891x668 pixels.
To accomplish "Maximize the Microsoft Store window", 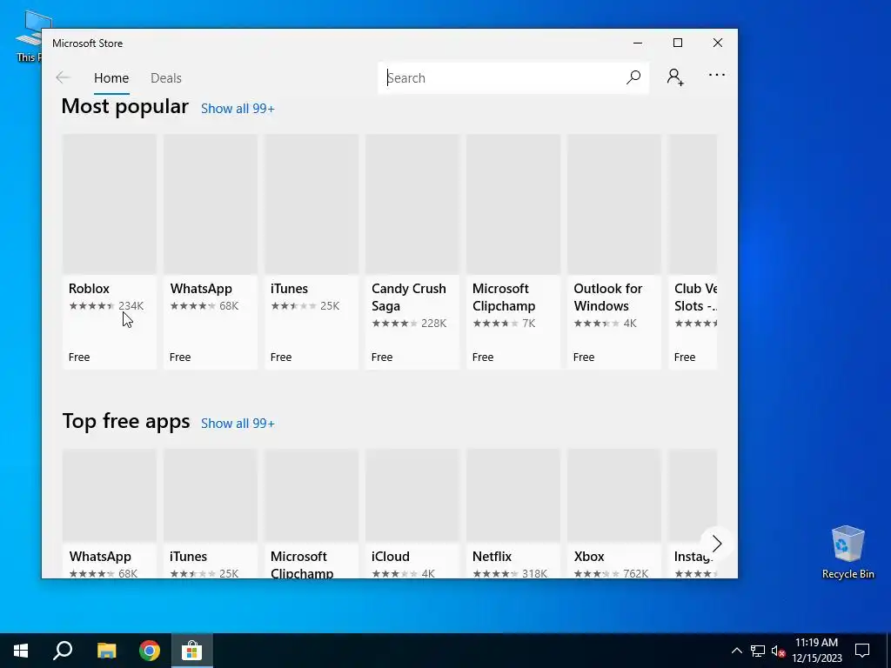I will coord(677,43).
